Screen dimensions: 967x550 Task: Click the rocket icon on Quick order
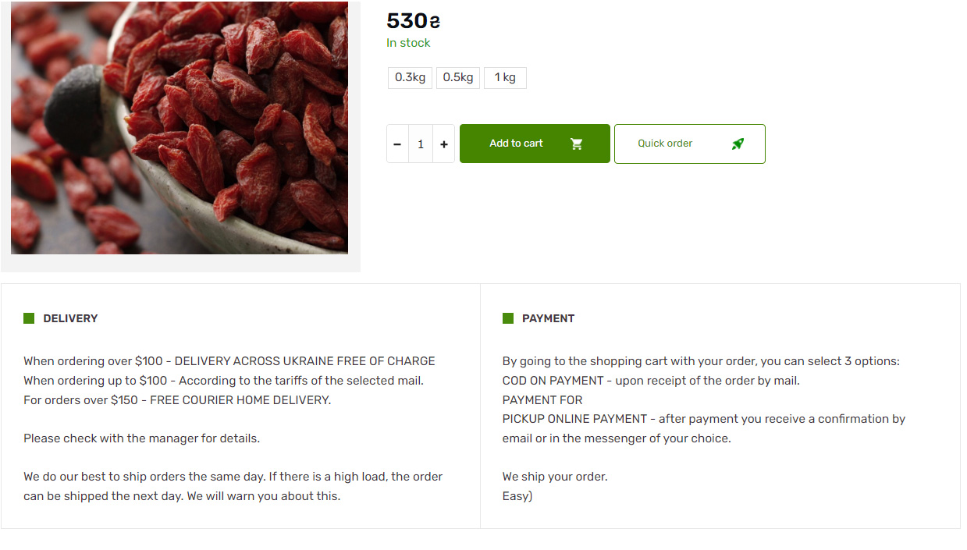[x=738, y=144]
